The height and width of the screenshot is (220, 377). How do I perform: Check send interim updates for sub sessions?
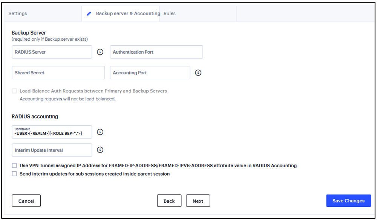click(14, 174)
